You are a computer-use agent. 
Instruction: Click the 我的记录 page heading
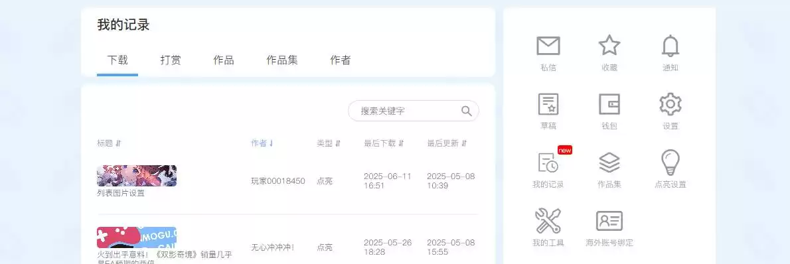tap(123, 25)
